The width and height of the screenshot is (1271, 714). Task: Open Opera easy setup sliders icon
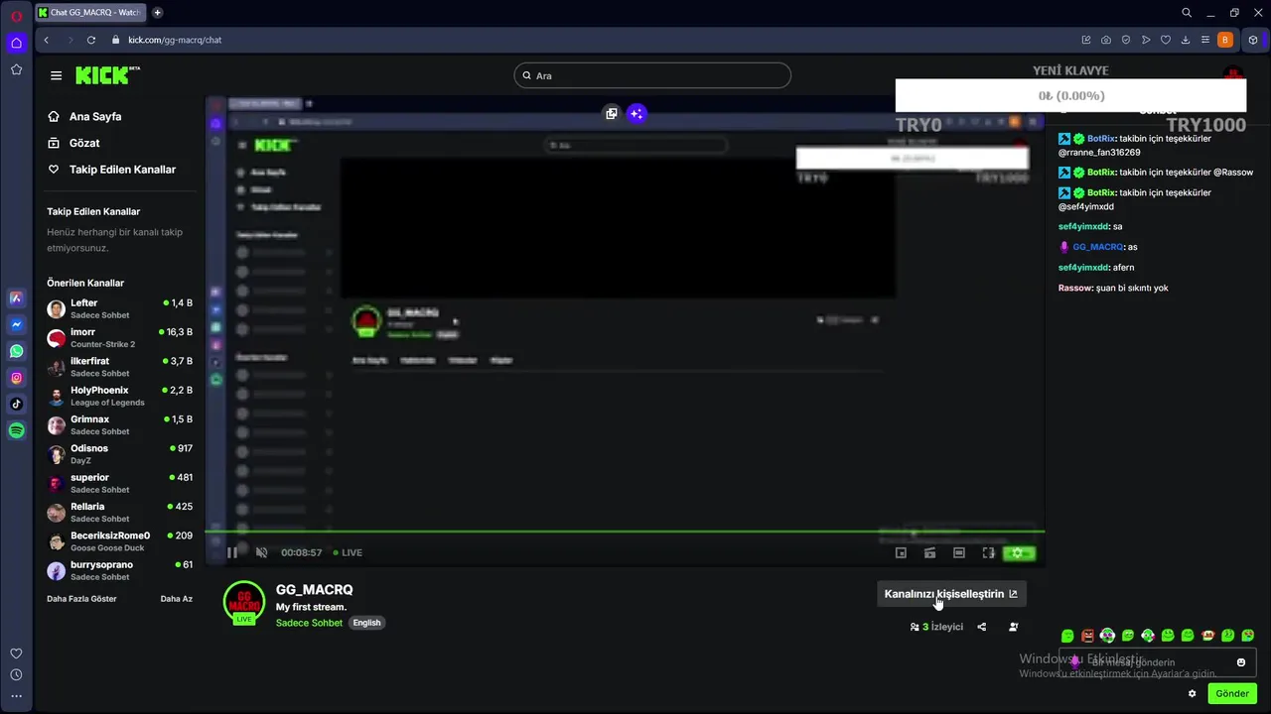(1205, 40)
